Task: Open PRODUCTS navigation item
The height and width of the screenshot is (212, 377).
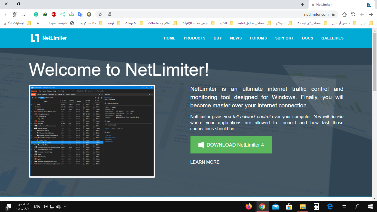Action: tap(195, 38)
